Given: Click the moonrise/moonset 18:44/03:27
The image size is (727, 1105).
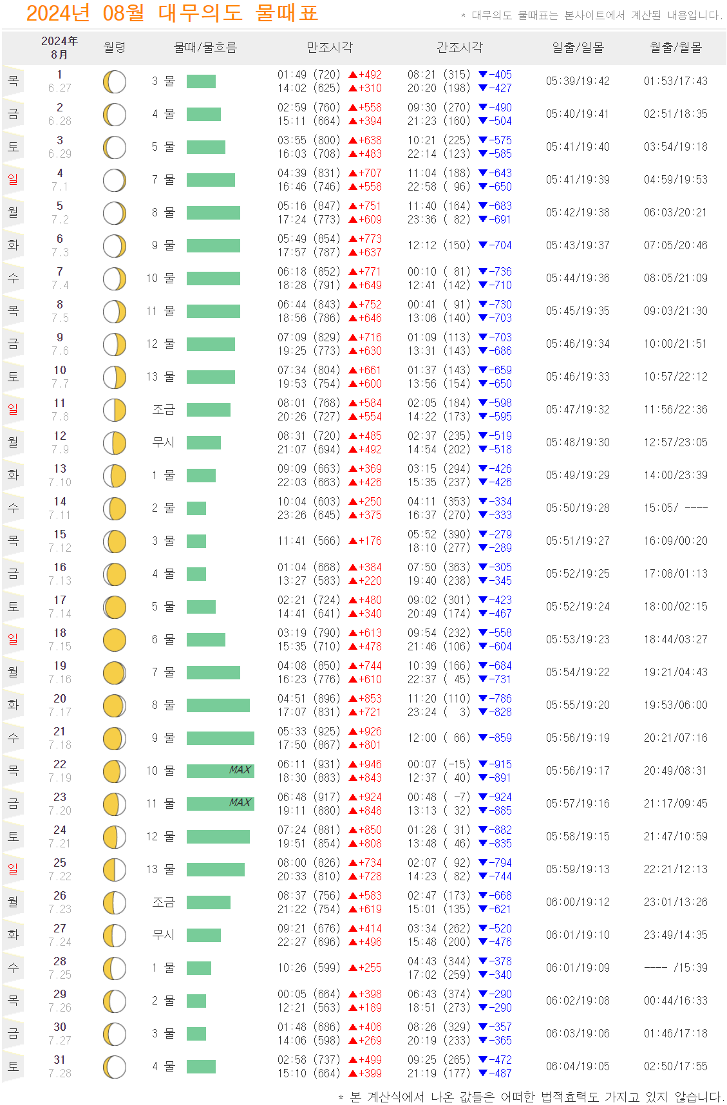Looking at the screenshot, I should coord(675,639).
